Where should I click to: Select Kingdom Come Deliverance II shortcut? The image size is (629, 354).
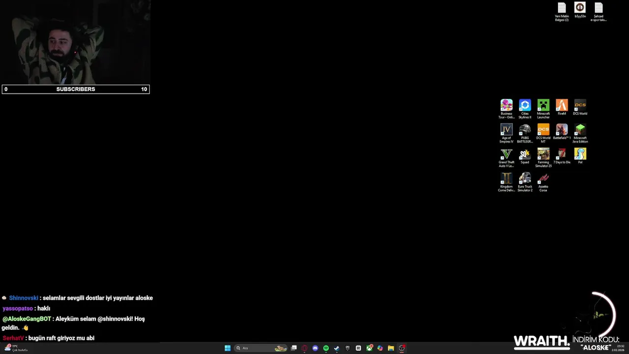tap(506, 182)
